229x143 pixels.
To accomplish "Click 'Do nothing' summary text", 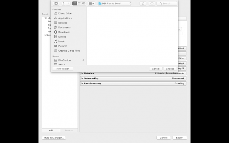I will 179,83.
